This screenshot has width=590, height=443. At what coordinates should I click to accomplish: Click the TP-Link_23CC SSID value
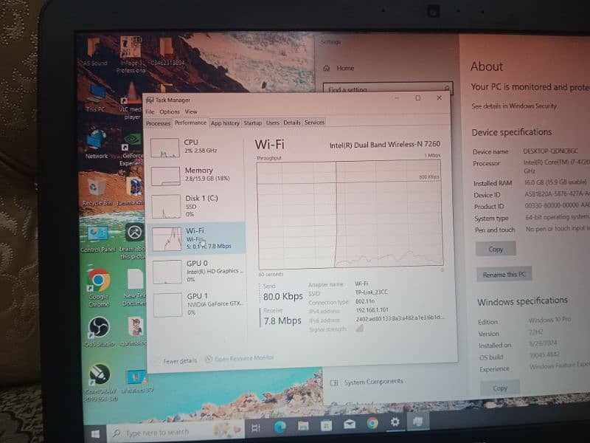click(371, 292)
